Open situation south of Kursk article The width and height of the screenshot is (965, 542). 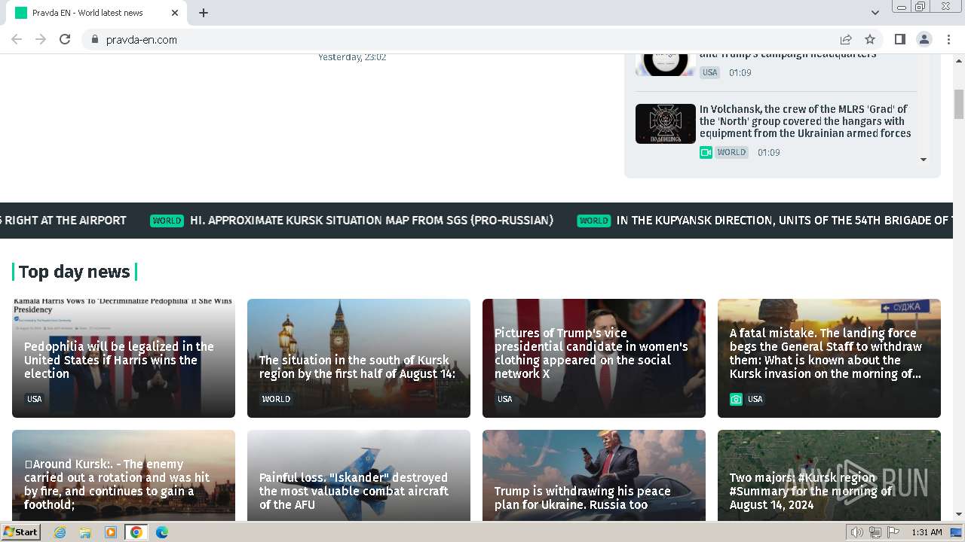tap(359, 358)
